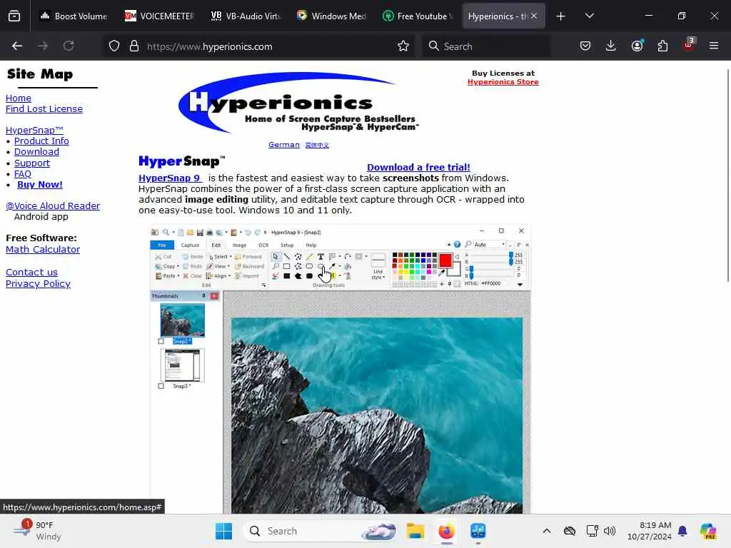
Task: Switch to the Windows Media tab
Action: (331, 16)
